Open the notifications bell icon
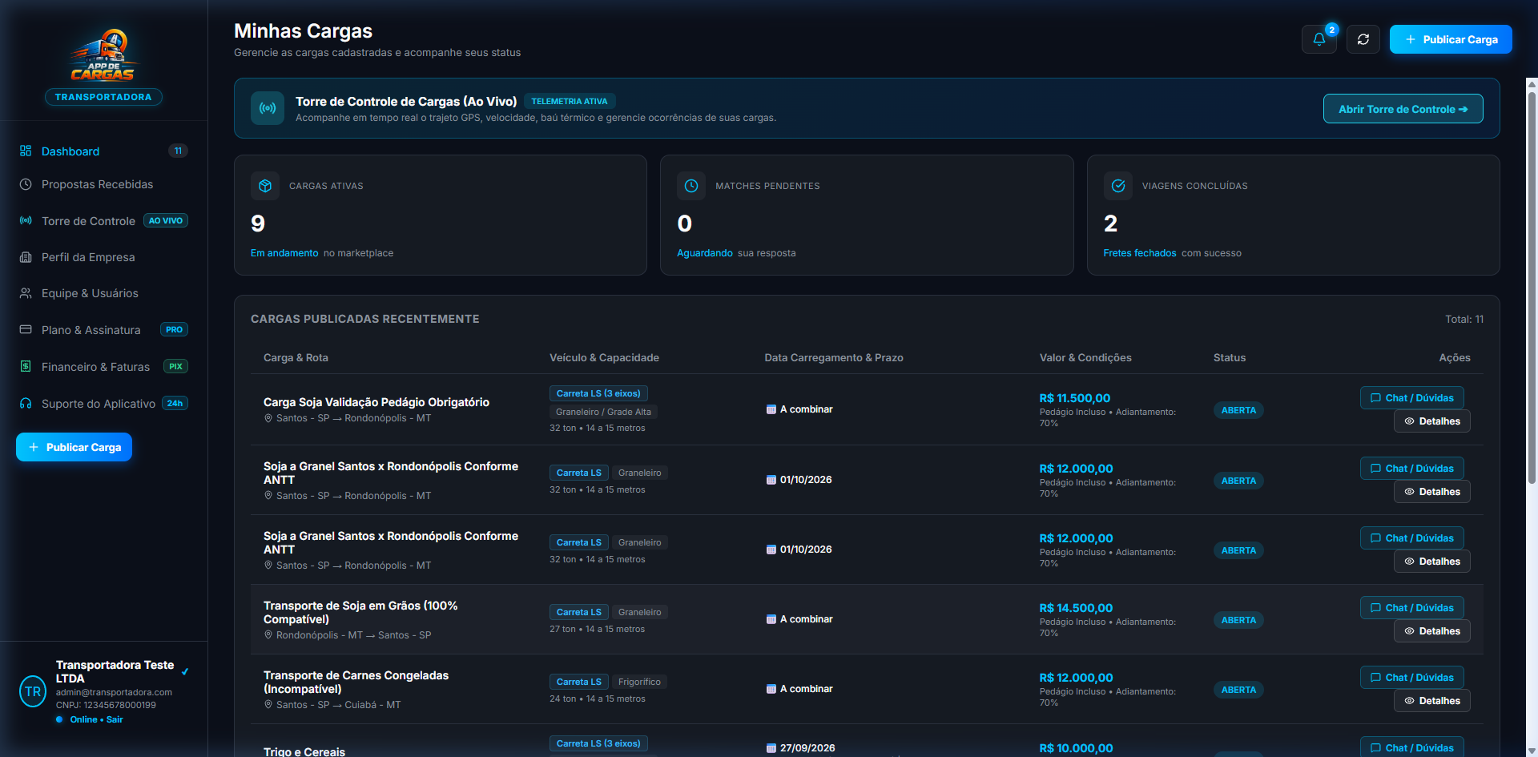The width and height of the screenshot is (1538, 757). pos(1319,39)
